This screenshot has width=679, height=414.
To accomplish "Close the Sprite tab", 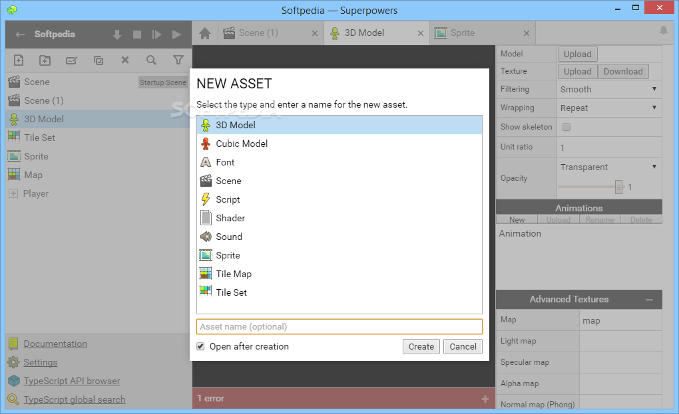I will 526,33.
